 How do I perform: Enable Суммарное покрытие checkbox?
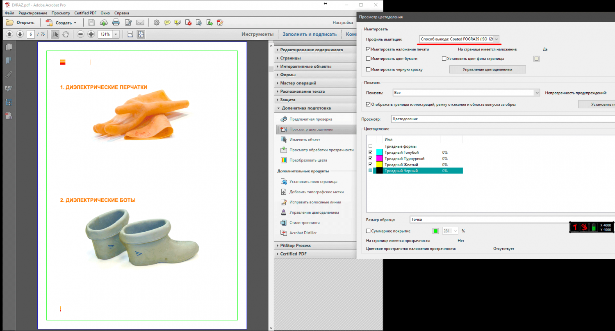click(x=368, y=231)
